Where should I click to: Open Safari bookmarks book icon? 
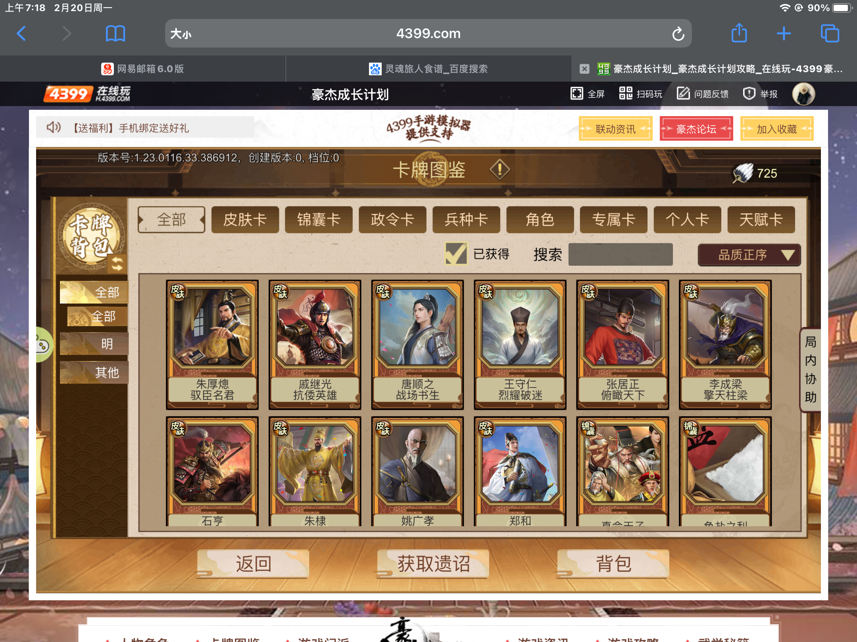[x=115, y=33]
